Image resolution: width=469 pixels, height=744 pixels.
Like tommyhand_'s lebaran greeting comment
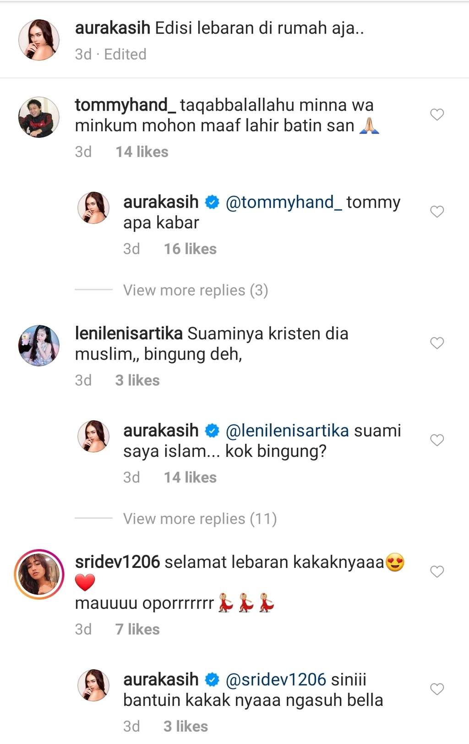(437, 114)
